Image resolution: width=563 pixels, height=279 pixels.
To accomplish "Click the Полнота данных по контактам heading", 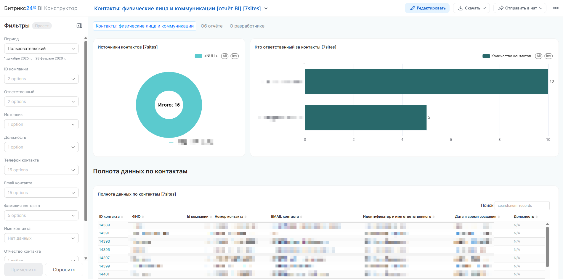I will click(140, 171).
